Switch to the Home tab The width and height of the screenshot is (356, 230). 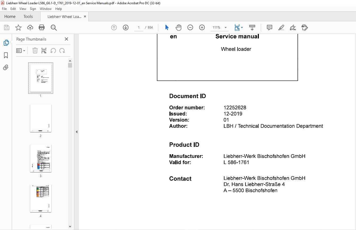10,17
